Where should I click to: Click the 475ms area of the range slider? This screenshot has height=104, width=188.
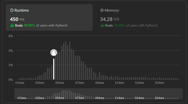click(x=80, y=98)
